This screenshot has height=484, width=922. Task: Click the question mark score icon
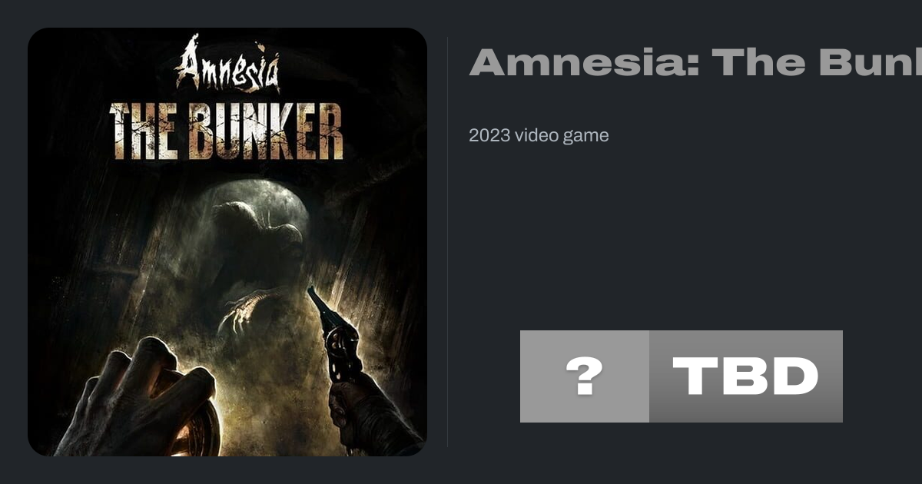pos(585,376)
